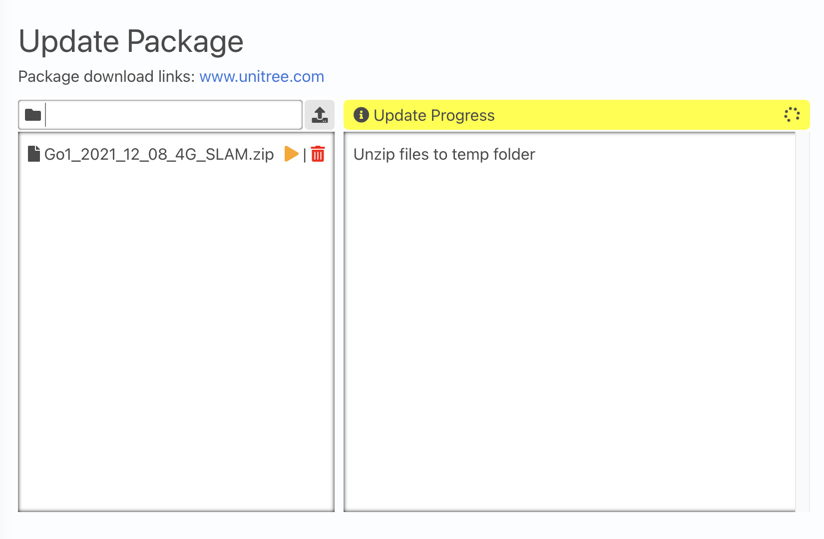Click the loading spinner in the yellow bar
Screen dimensions: 824x539
coord(792,115)
